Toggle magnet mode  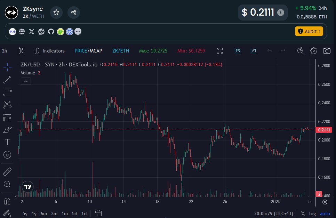[7, 201]
